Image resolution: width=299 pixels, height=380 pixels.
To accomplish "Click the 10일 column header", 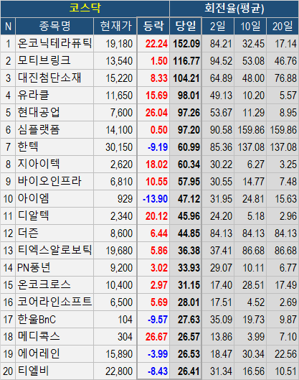I will (250, 26).
